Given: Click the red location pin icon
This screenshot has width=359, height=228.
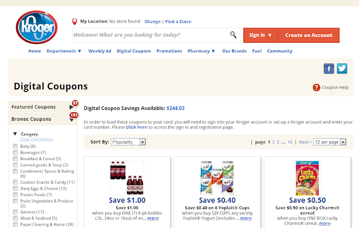Looking at the screenshot, I should [75, 21].
